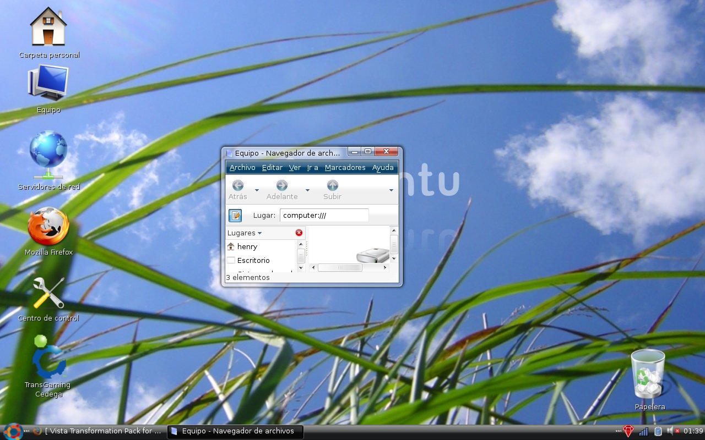Open the Ayuda menu

383,167
